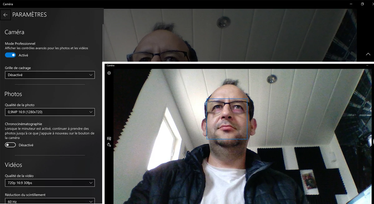Click the 'Afficher les contrôles avancés' description
This screenshot has height=204, width=374.
click(46, 48)
